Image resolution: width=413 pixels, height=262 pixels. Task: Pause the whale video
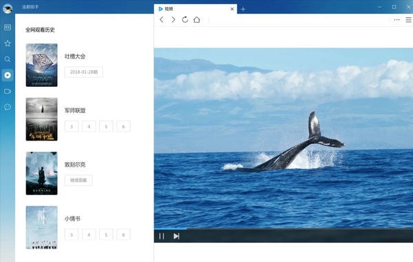point(162,236)
